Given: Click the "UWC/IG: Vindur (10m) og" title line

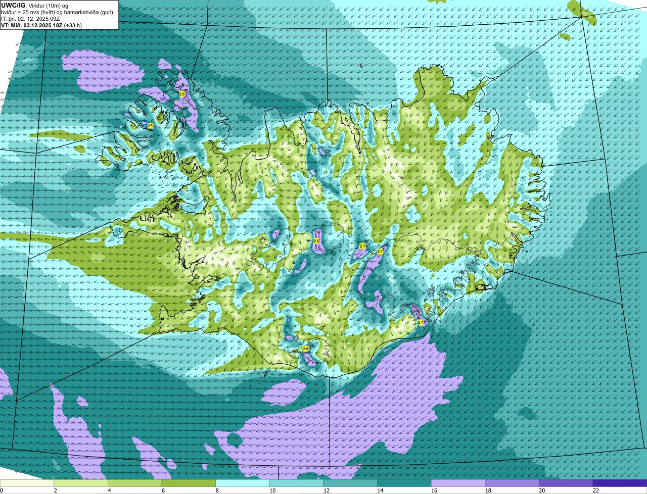Looking at the screenshot, I should [35, 5].
